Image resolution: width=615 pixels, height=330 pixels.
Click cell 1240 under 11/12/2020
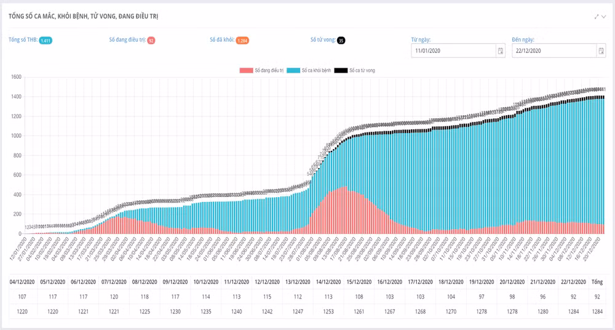[x=236, y=312]
